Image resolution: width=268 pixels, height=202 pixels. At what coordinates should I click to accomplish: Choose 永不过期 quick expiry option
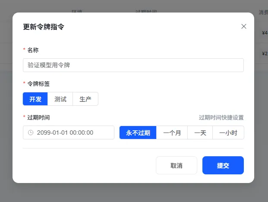point(138,133)
